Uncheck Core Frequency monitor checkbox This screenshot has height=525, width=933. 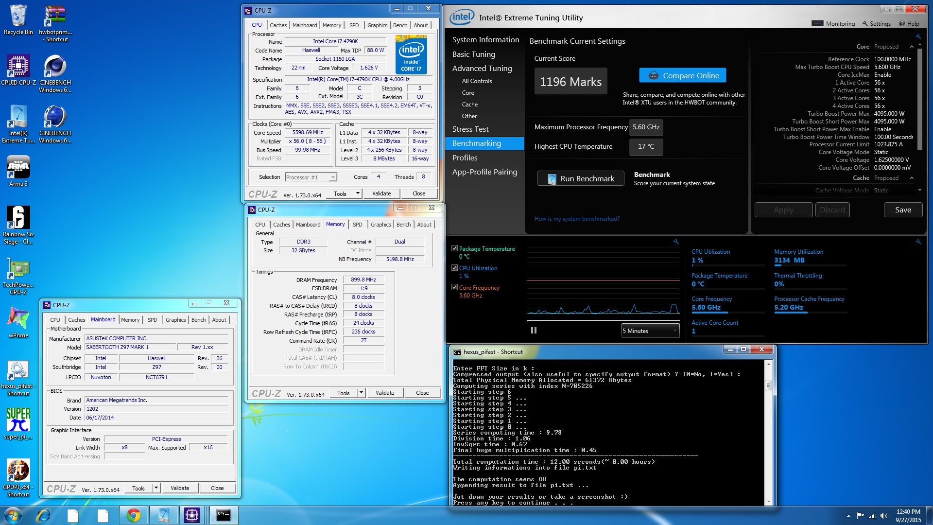click(x=454, y=287)
